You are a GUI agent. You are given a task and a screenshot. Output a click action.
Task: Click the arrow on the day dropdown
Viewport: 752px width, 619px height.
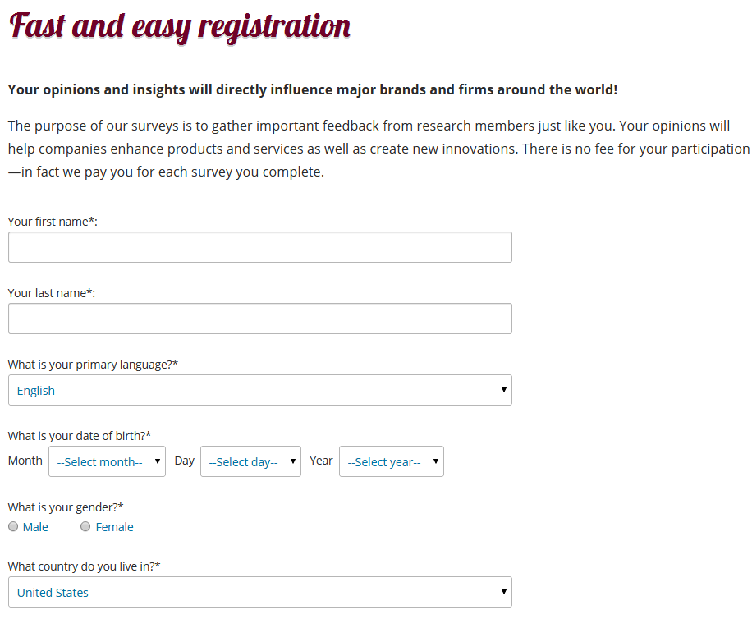click(292, 461)
